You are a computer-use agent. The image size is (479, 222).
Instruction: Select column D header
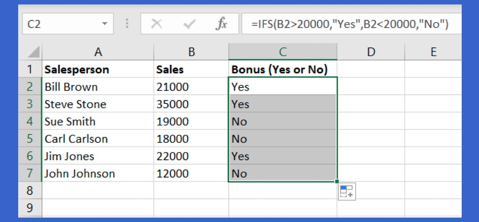[x=371, y=52]
